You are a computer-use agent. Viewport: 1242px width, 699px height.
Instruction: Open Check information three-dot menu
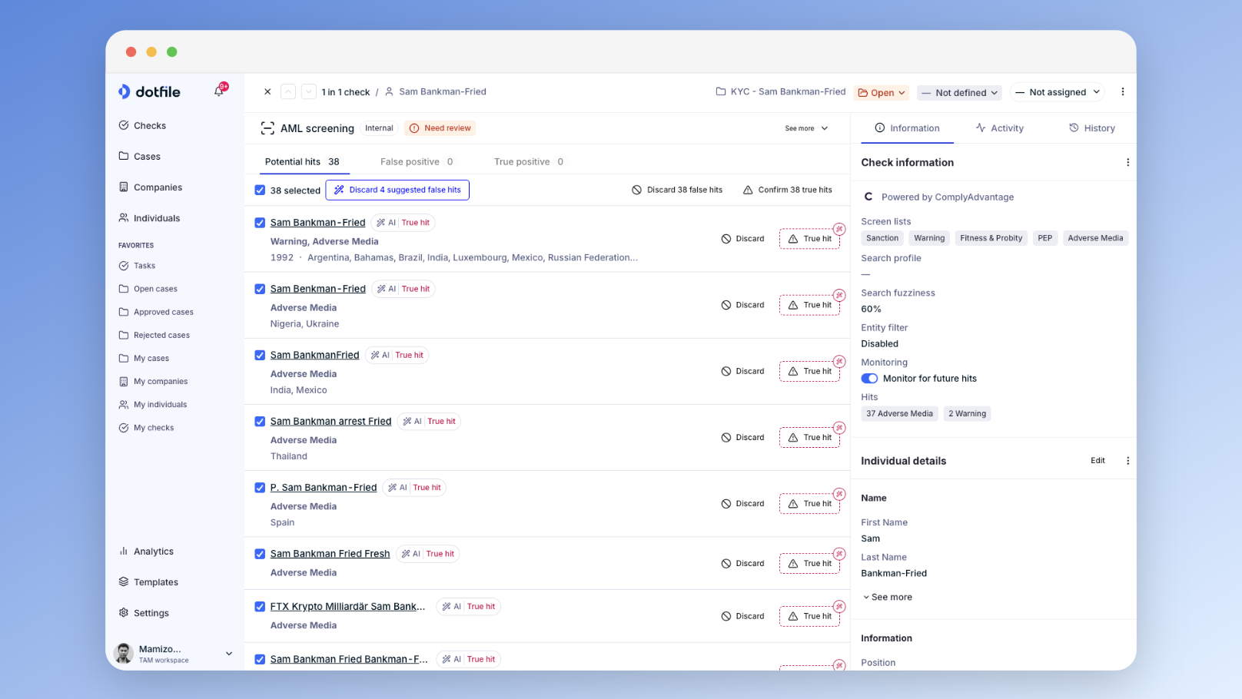[1127, 162]
